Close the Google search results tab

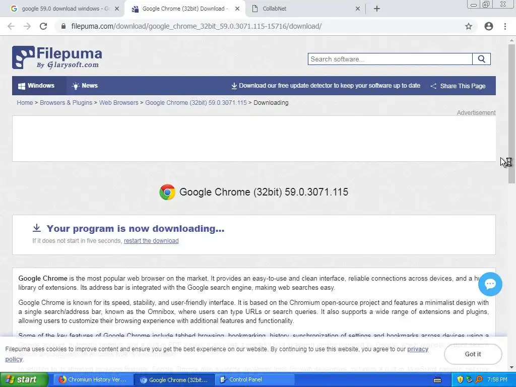pos(117,9)
